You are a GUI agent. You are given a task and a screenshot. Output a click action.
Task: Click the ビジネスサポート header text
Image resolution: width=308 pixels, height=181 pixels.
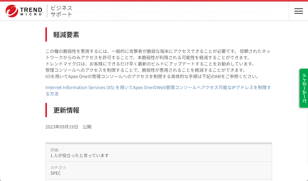coord(61,11)
